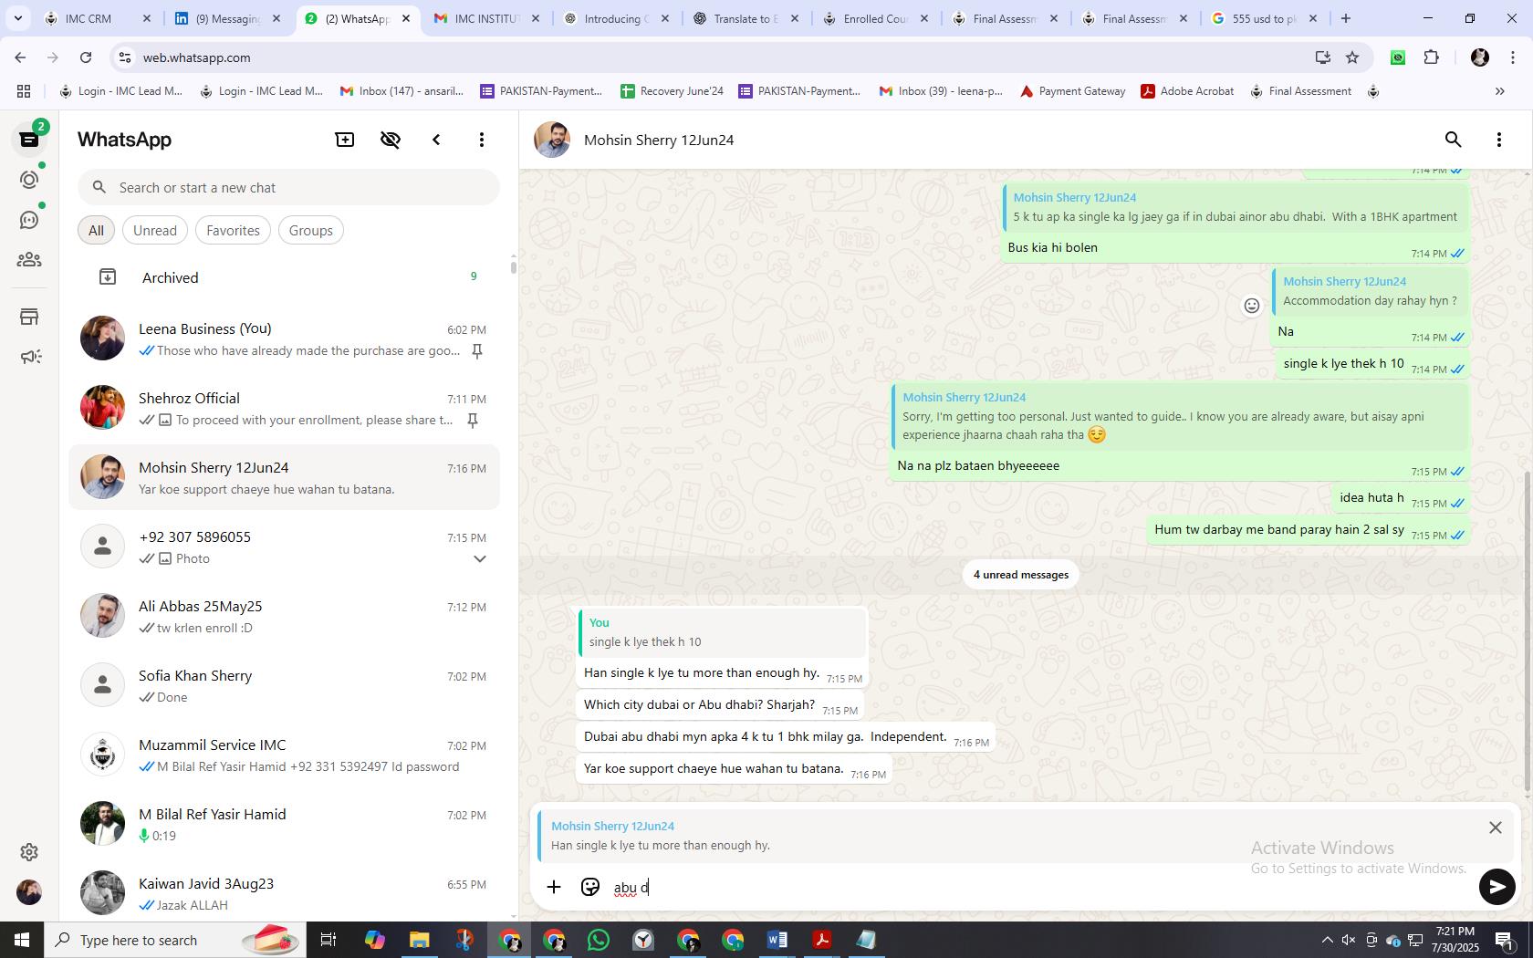The height and width of the screenshot is (958, 1533).
Task: Open Recovery June'24 bookmark
Action: pos(672,91)
